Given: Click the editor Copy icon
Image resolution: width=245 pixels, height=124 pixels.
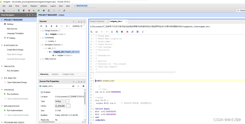Looking at the screenshot, I should click(x=117, y=32).
